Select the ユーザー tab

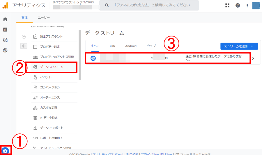[x=44, y=18]
